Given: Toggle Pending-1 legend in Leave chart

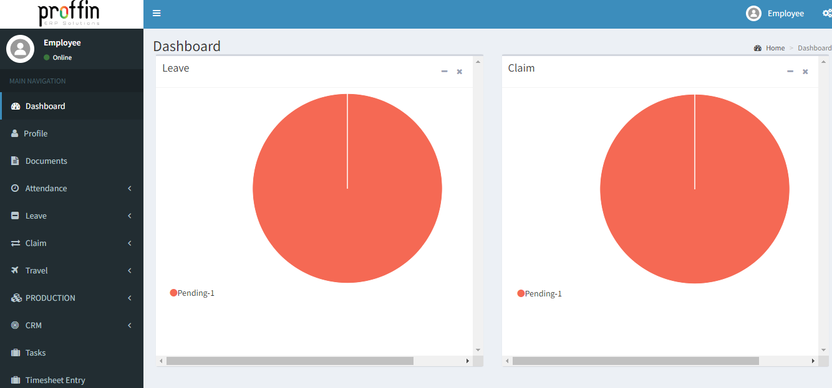Looking at the screenshot, I should [x=192, y=293].
